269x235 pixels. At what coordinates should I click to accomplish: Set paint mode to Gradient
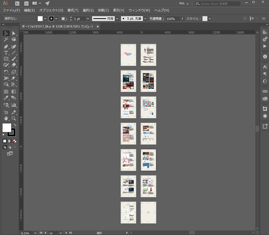tap(10, 141)
